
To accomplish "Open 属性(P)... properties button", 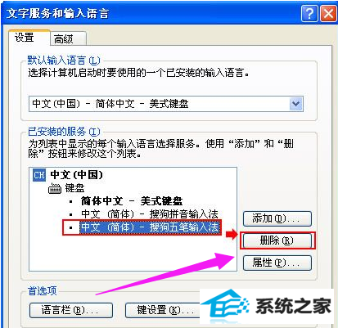I will tap(277, 263).
